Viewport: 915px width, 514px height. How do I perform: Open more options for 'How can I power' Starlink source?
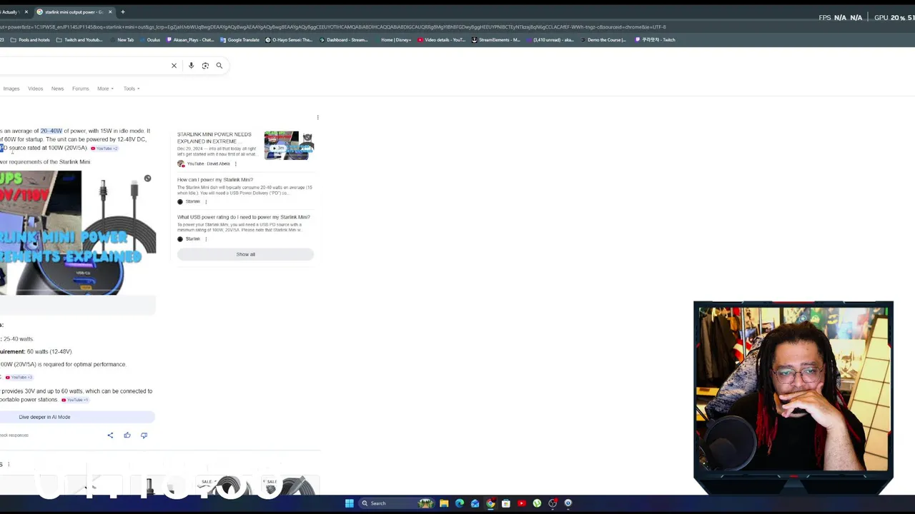pyautogui.click(x=206, y=202)
